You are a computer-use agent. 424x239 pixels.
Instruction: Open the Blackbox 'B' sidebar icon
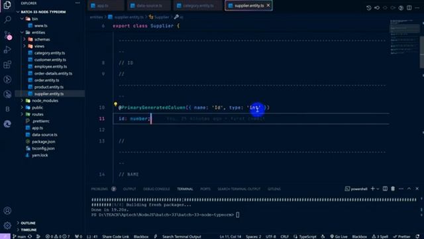(7, 109)
